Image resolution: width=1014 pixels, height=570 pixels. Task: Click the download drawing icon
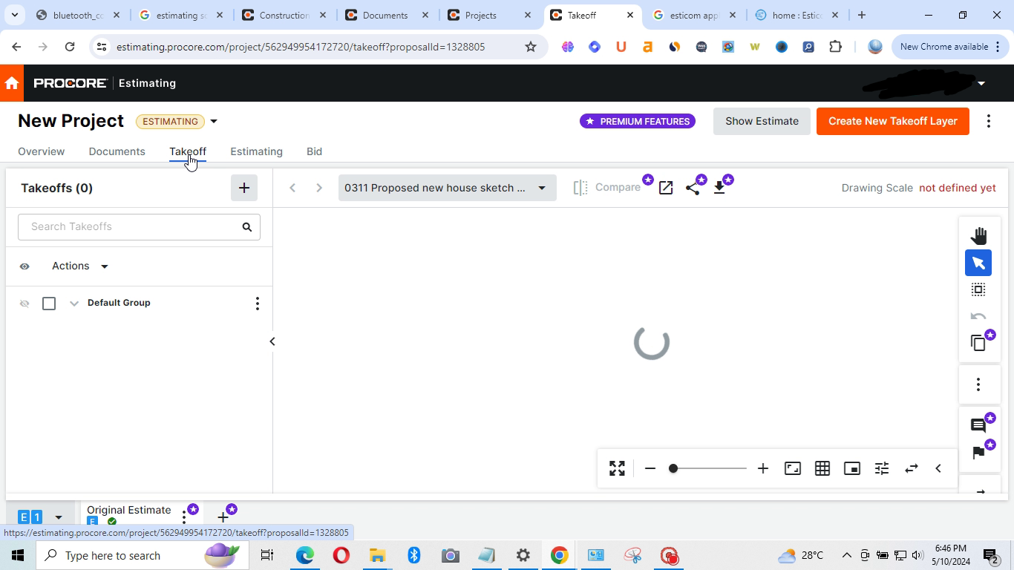tap(719, 188)
